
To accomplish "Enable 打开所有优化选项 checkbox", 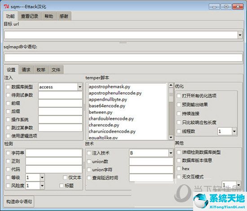I will click(179, 96).
